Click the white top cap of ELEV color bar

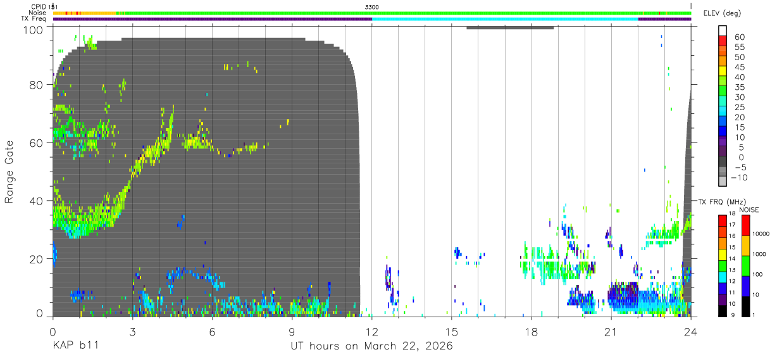point(723,31)
